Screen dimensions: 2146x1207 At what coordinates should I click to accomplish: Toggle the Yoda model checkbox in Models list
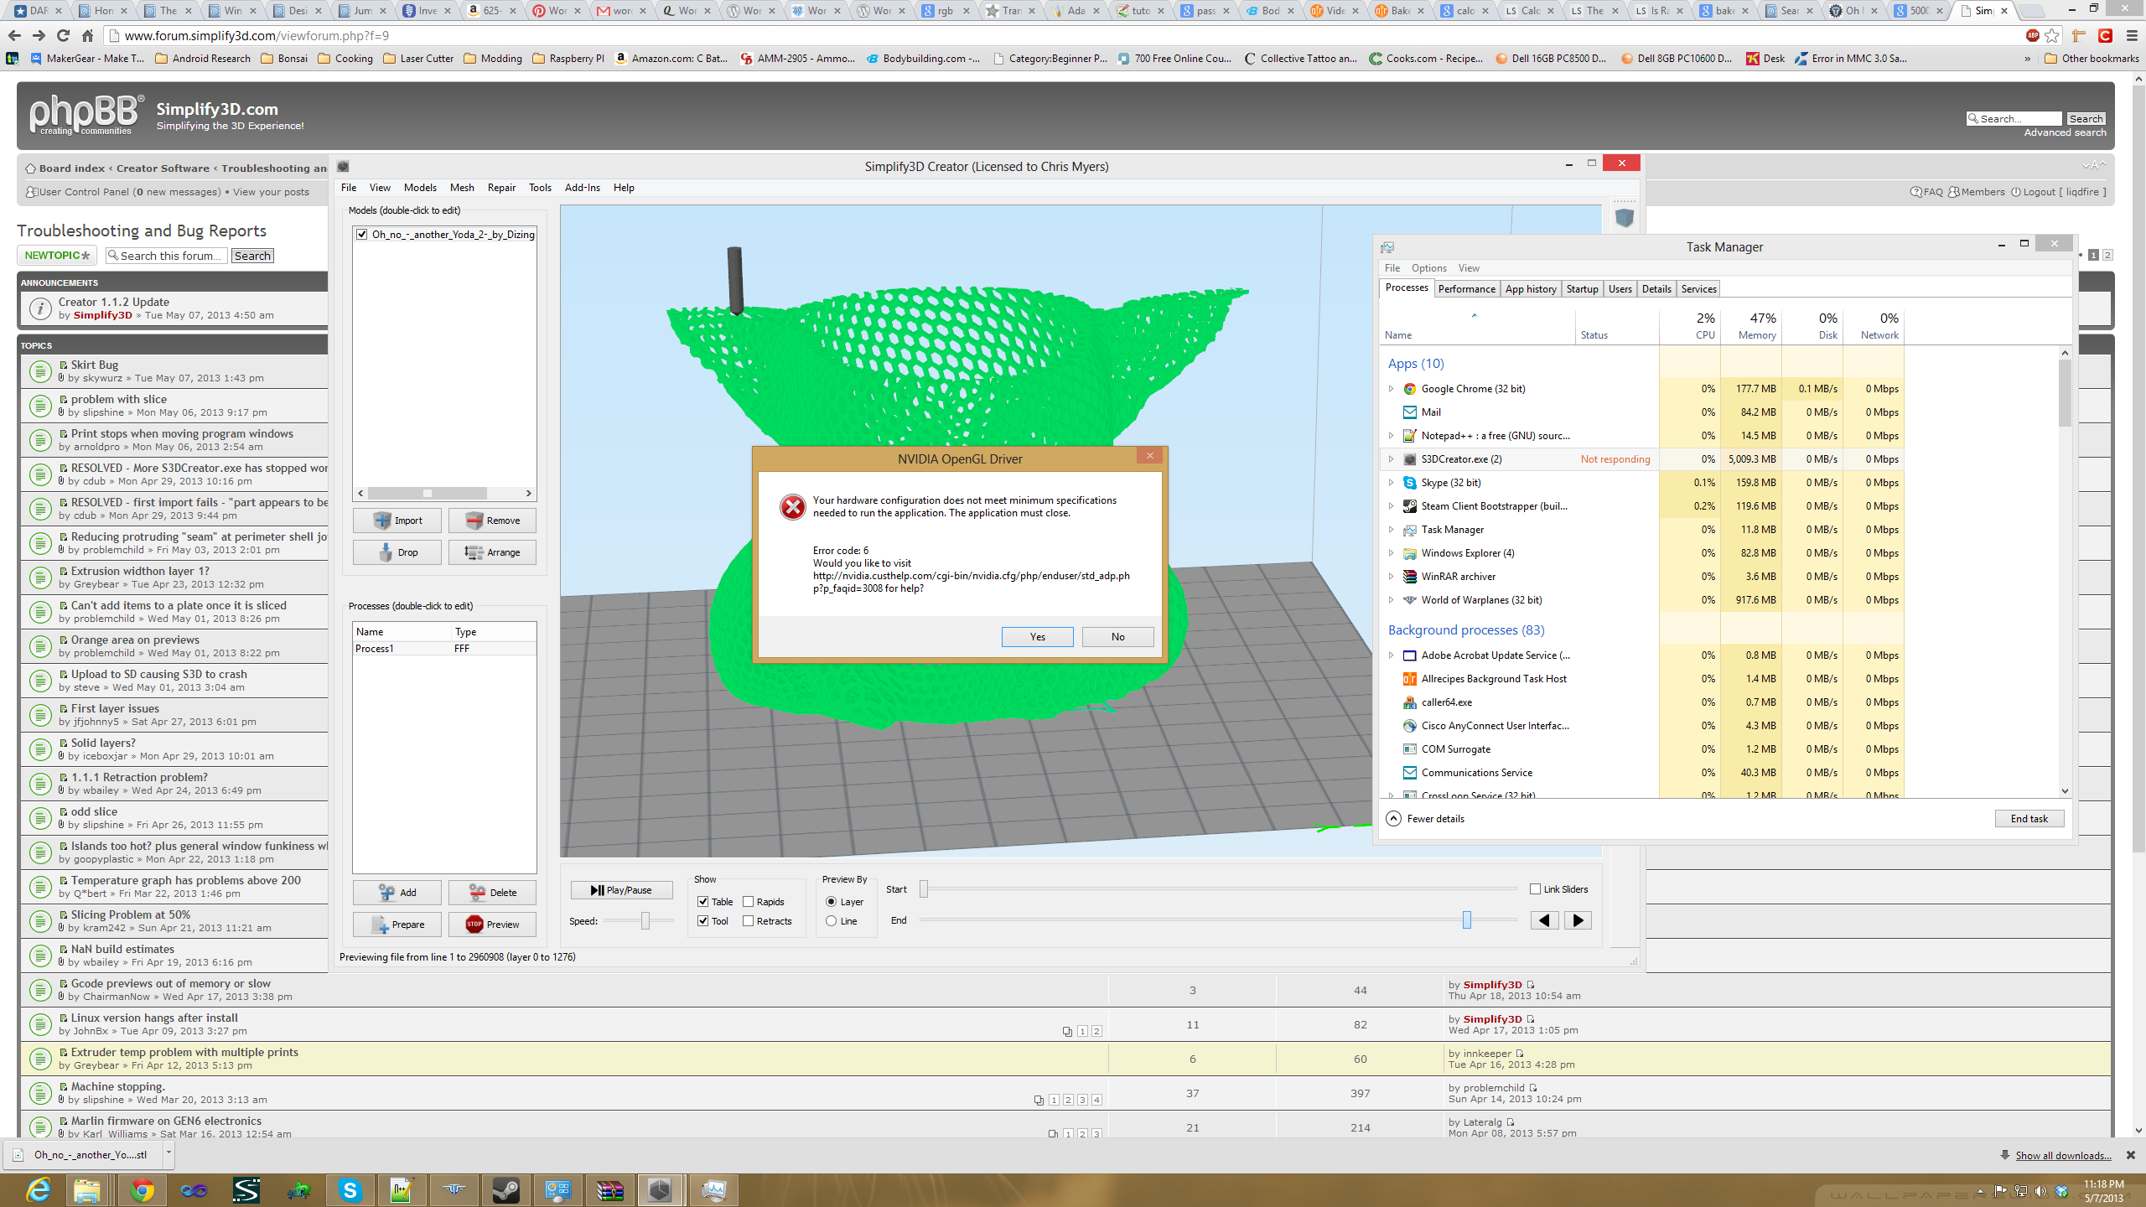point(361,235)
